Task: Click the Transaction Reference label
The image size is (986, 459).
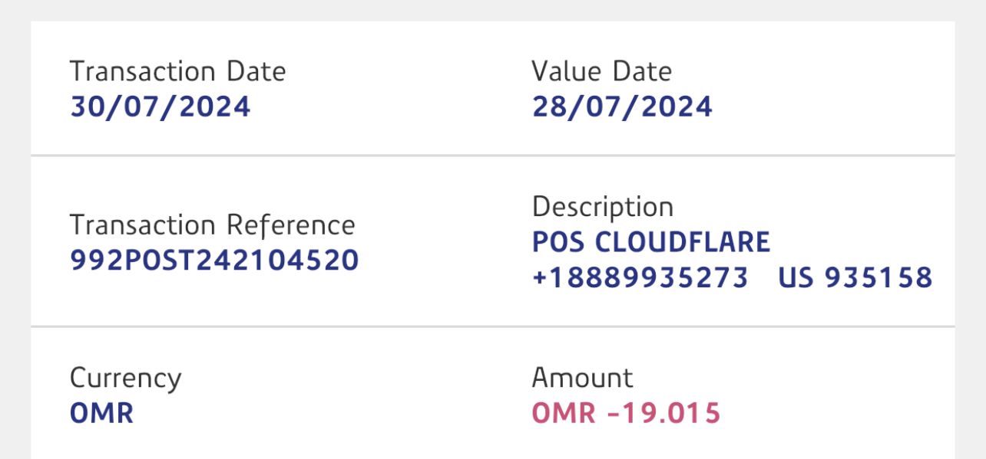Action: point(212,225)
